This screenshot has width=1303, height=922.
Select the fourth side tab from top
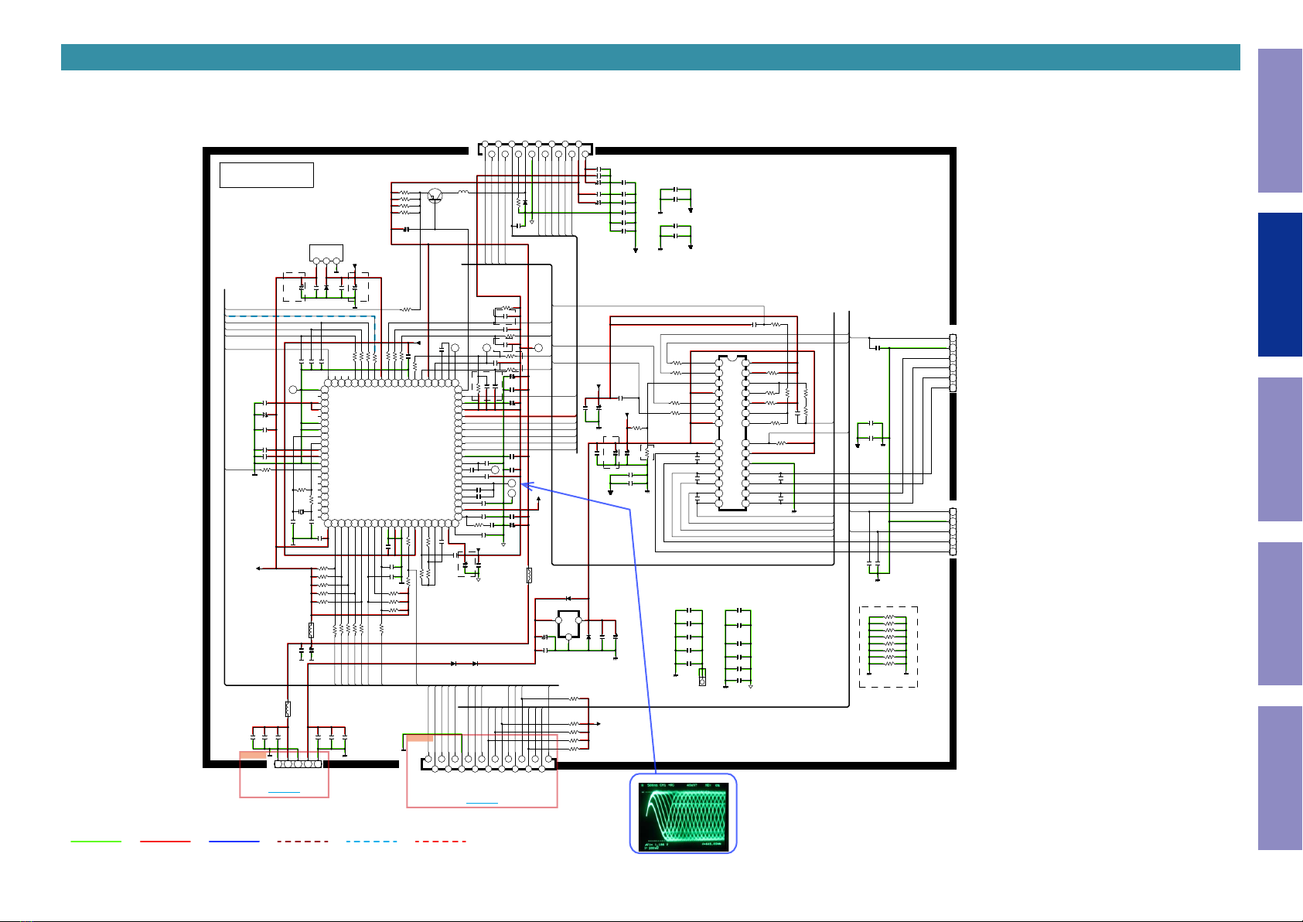tap(1280, 614)
